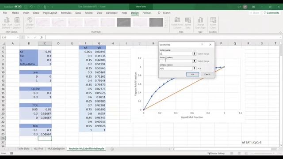Click the Q-Line header cell
This screenshot has height=159, width=283.
[35, 89]
